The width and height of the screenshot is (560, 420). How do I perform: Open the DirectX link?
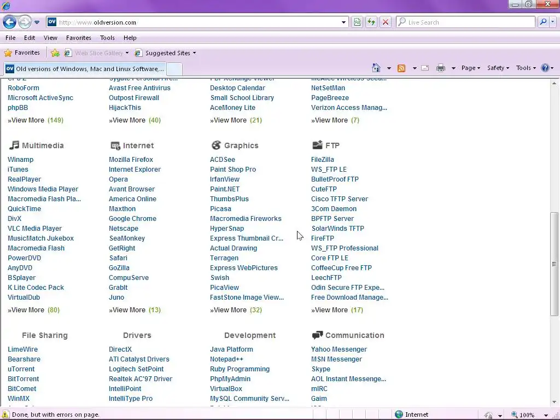pos(120,349)
